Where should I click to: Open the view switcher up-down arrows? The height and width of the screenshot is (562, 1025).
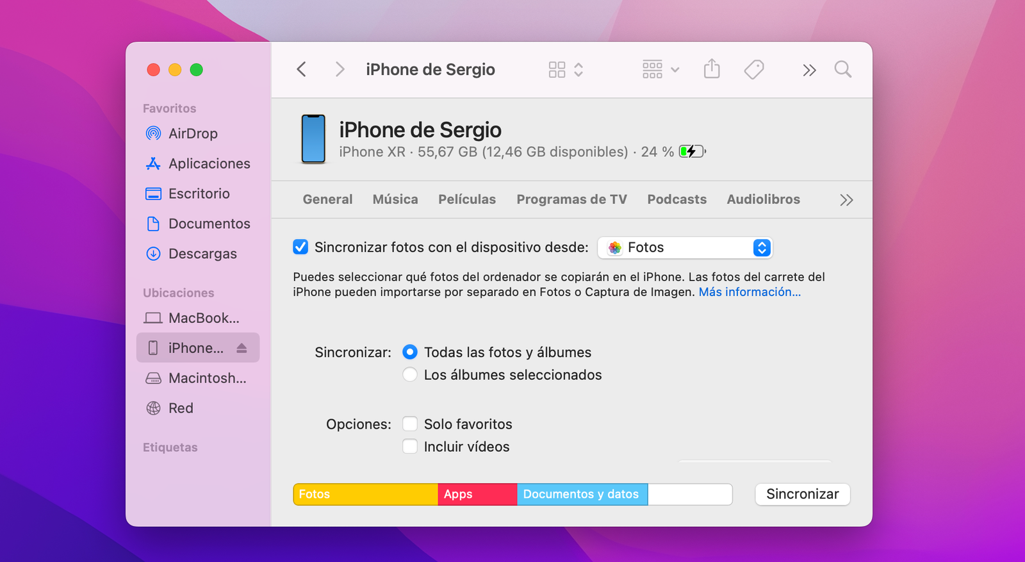[578, 69]
